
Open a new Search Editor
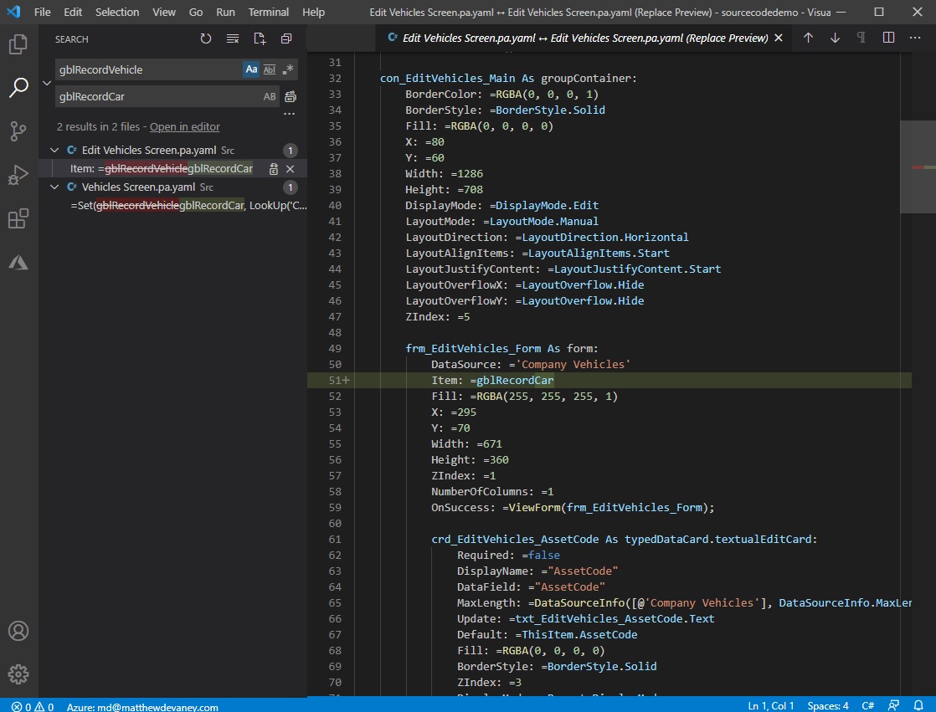point(259,38)
